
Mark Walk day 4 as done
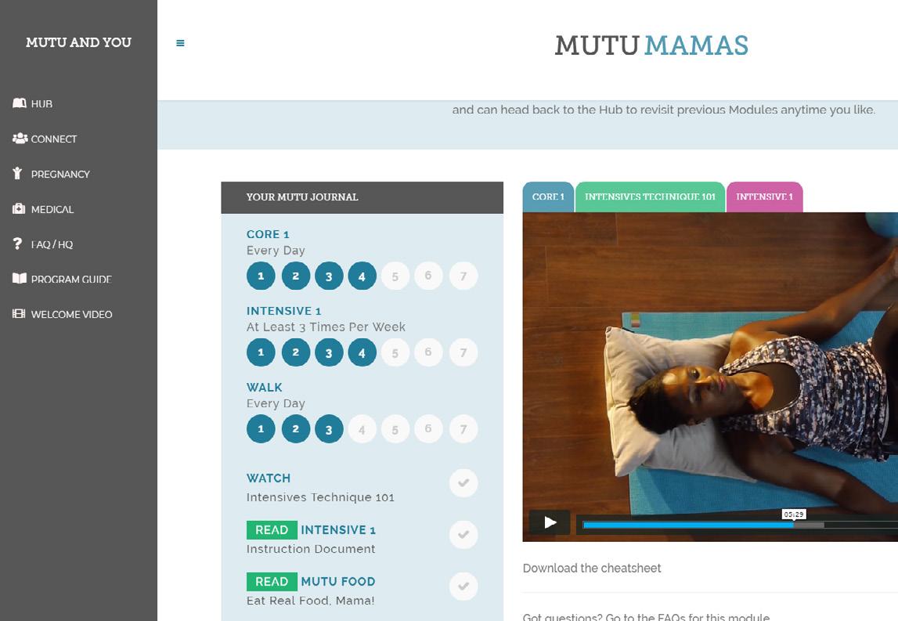(362, 429)
